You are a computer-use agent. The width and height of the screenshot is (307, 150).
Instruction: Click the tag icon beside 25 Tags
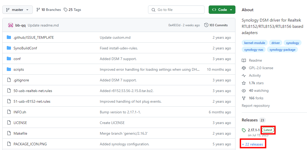click(x=66, y=10)
